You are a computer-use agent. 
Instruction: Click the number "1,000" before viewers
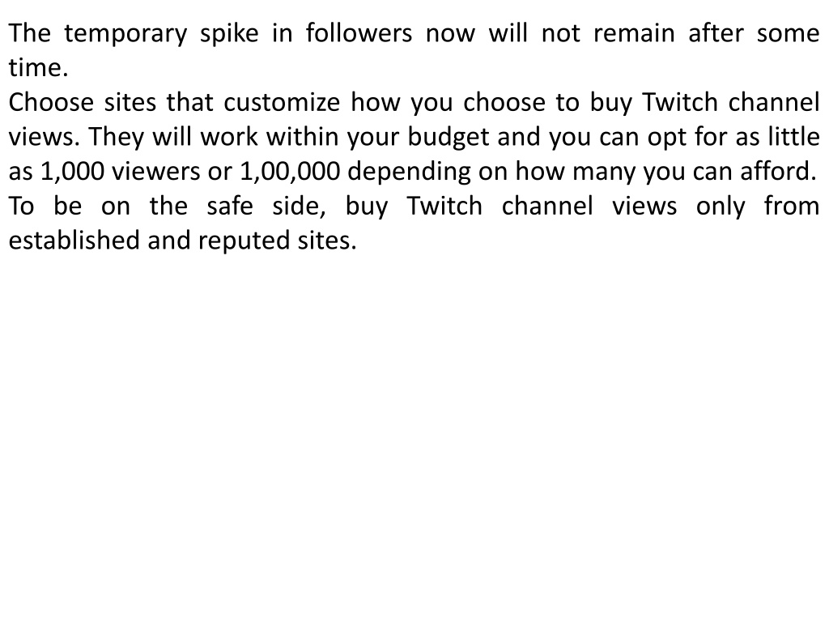[x=72, y=172]
